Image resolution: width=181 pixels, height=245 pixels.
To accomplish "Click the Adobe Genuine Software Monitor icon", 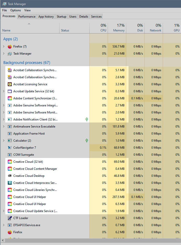I will (10, 112).
